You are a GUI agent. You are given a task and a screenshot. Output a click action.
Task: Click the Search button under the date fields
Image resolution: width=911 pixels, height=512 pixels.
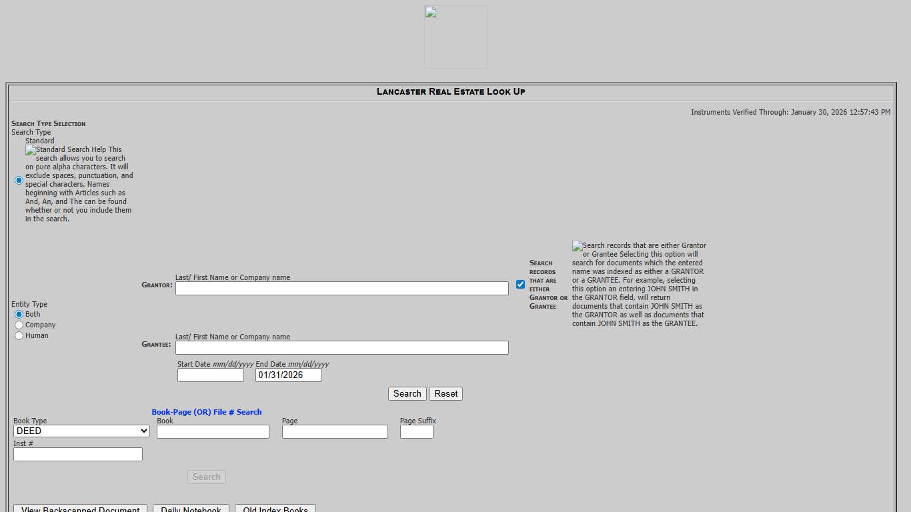pyautogui.click(x=407, y=393)
